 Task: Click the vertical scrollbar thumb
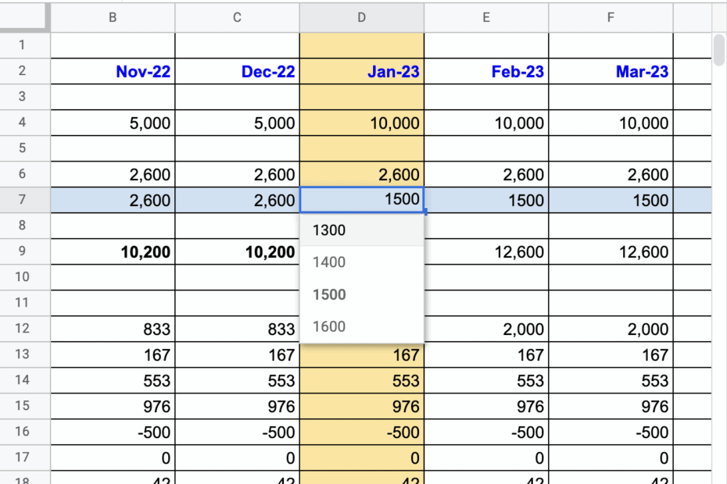click(719, 50)
